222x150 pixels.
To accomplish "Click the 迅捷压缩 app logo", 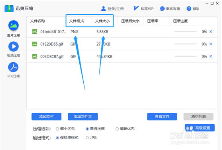I will tap(9, 8).
